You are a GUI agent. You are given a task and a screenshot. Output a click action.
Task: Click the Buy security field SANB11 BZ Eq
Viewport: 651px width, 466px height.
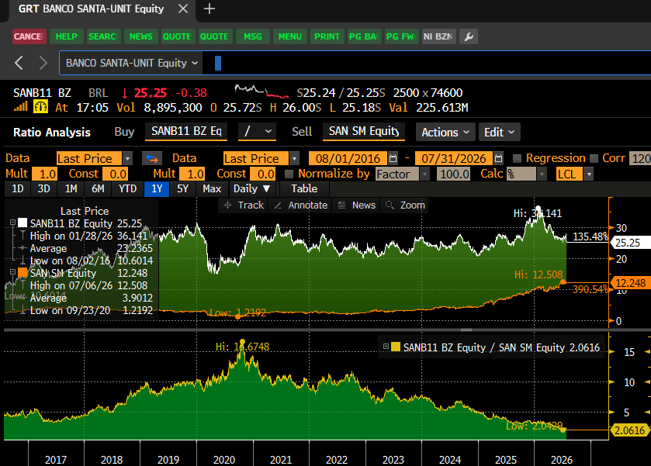[186, 131]
